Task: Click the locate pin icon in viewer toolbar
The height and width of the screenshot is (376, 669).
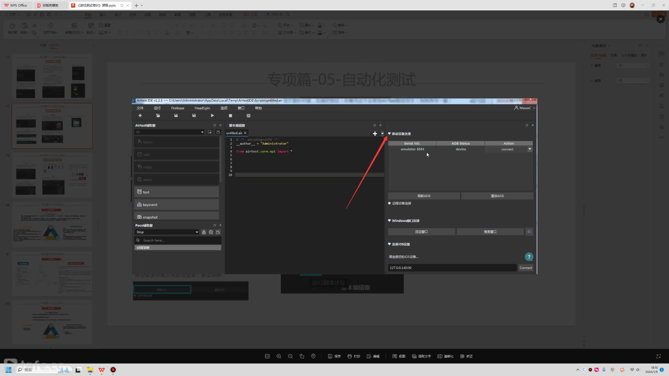Action: (x=313, y=356)
